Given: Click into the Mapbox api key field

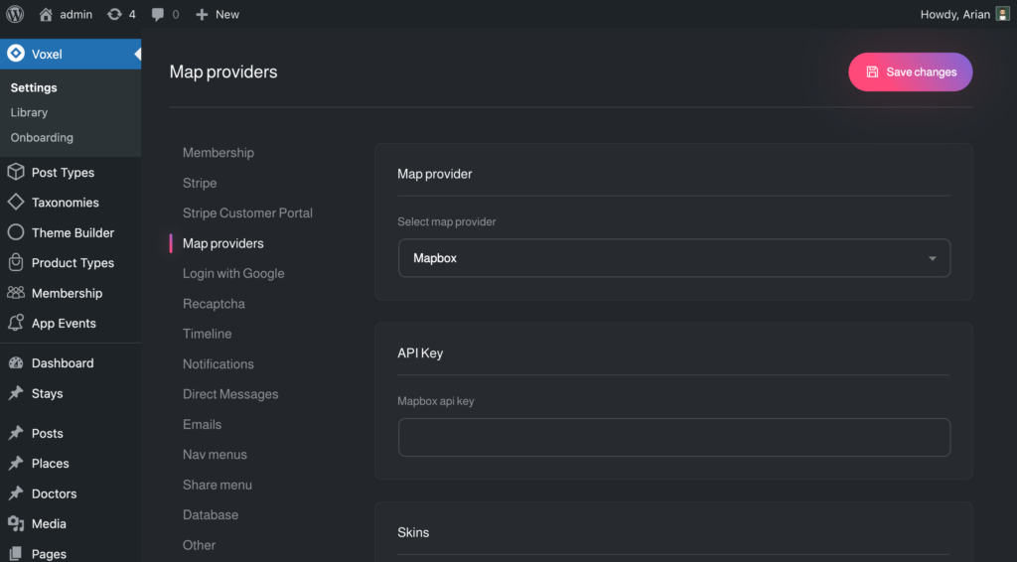Looking at the screenshot, I should click(x=673, y=437).
